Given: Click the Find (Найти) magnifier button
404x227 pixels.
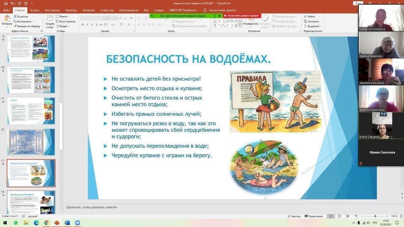Looking at the screenshot, I should [309, 16].
